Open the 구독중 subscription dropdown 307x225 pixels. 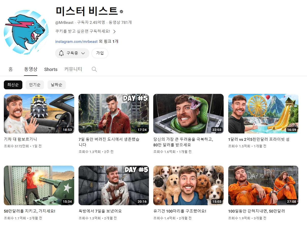(72, 53)
